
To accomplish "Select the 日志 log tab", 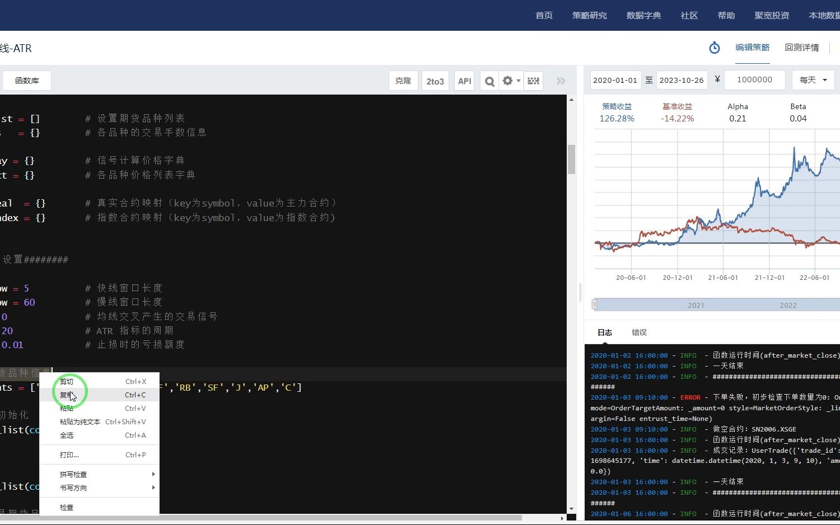I will point(605,332).
